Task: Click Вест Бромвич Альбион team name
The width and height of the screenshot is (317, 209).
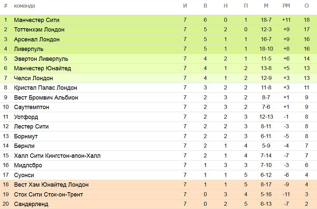Action: point(46,98)
